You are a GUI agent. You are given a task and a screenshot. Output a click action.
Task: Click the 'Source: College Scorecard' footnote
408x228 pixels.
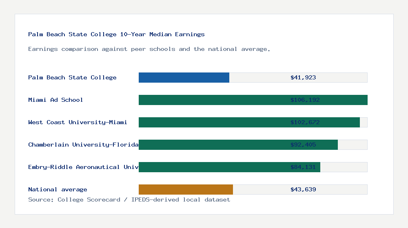(x=74, y=199)
